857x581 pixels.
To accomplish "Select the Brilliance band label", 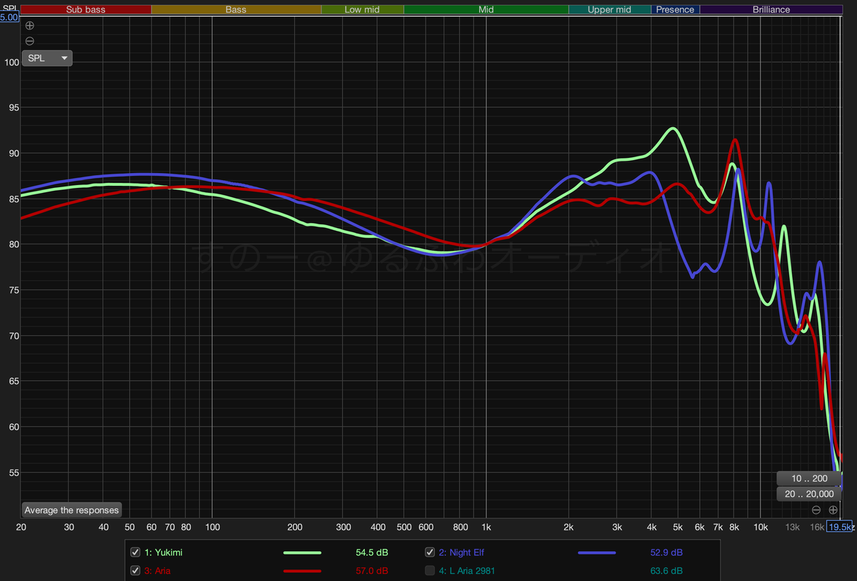I will [x=771, y=9].
